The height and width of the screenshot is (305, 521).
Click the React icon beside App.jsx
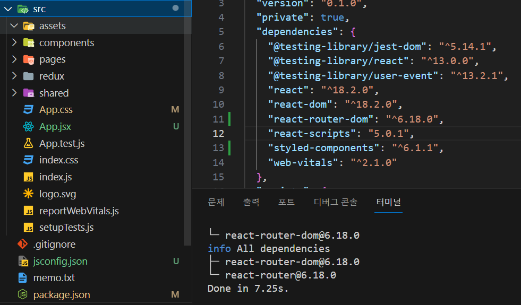click(28, 126)
